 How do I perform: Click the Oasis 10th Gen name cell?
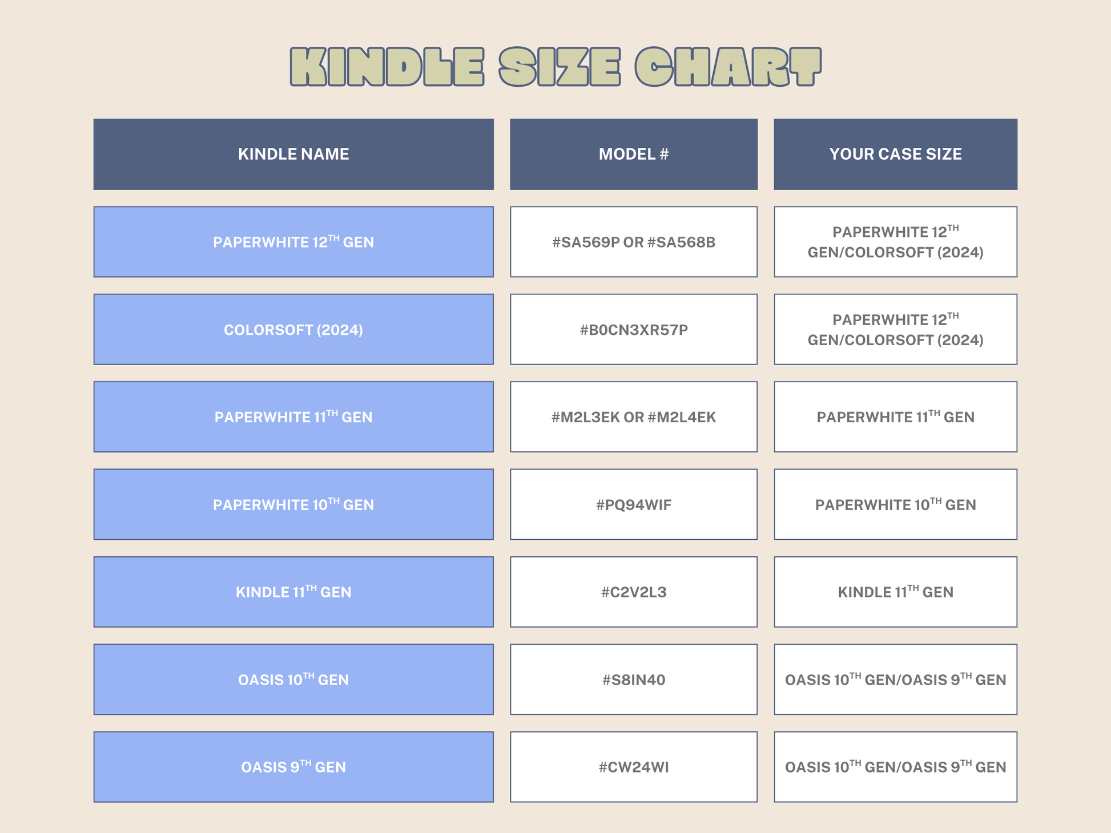click(x=293, y=680)
